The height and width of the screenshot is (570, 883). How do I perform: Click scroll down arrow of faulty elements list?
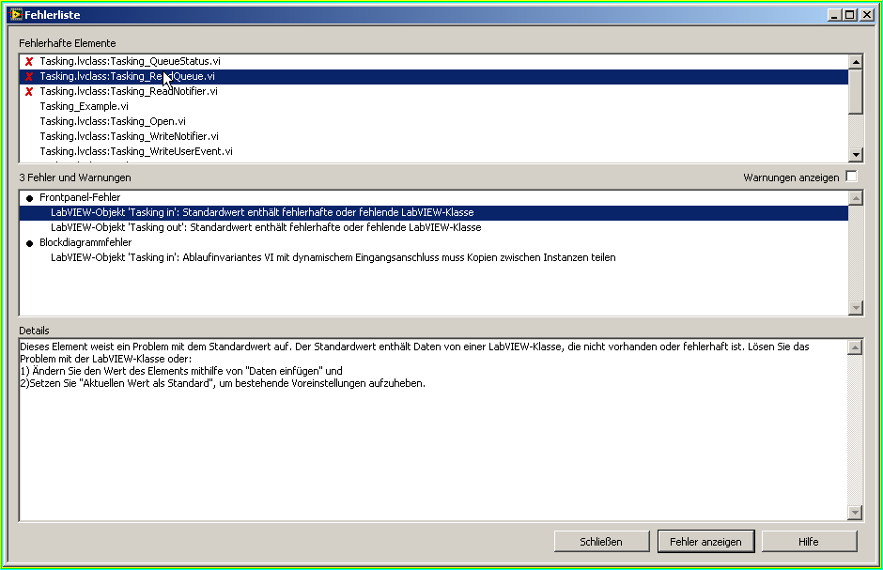(856, 154)
